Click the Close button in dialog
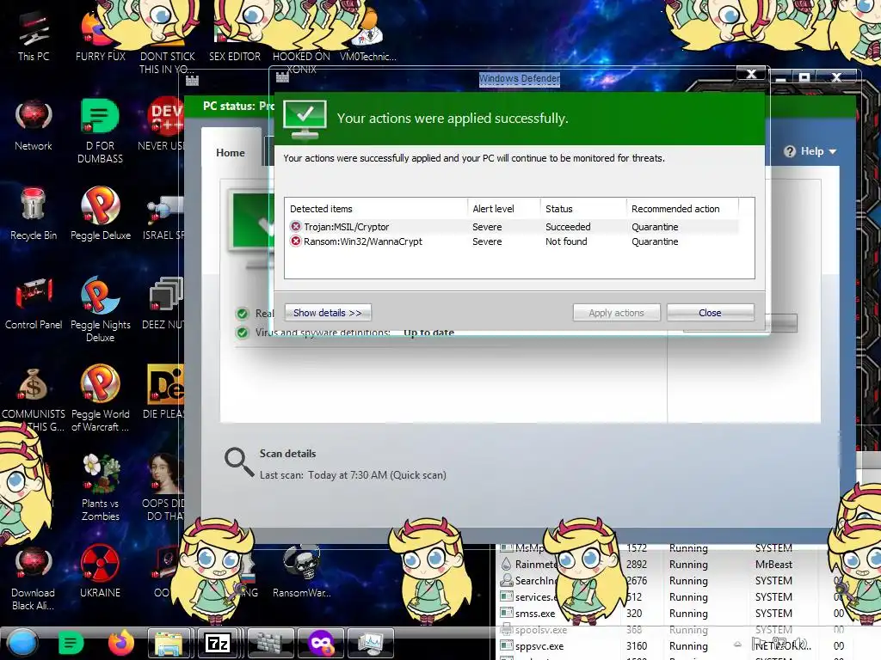 (x=710, y=313)
